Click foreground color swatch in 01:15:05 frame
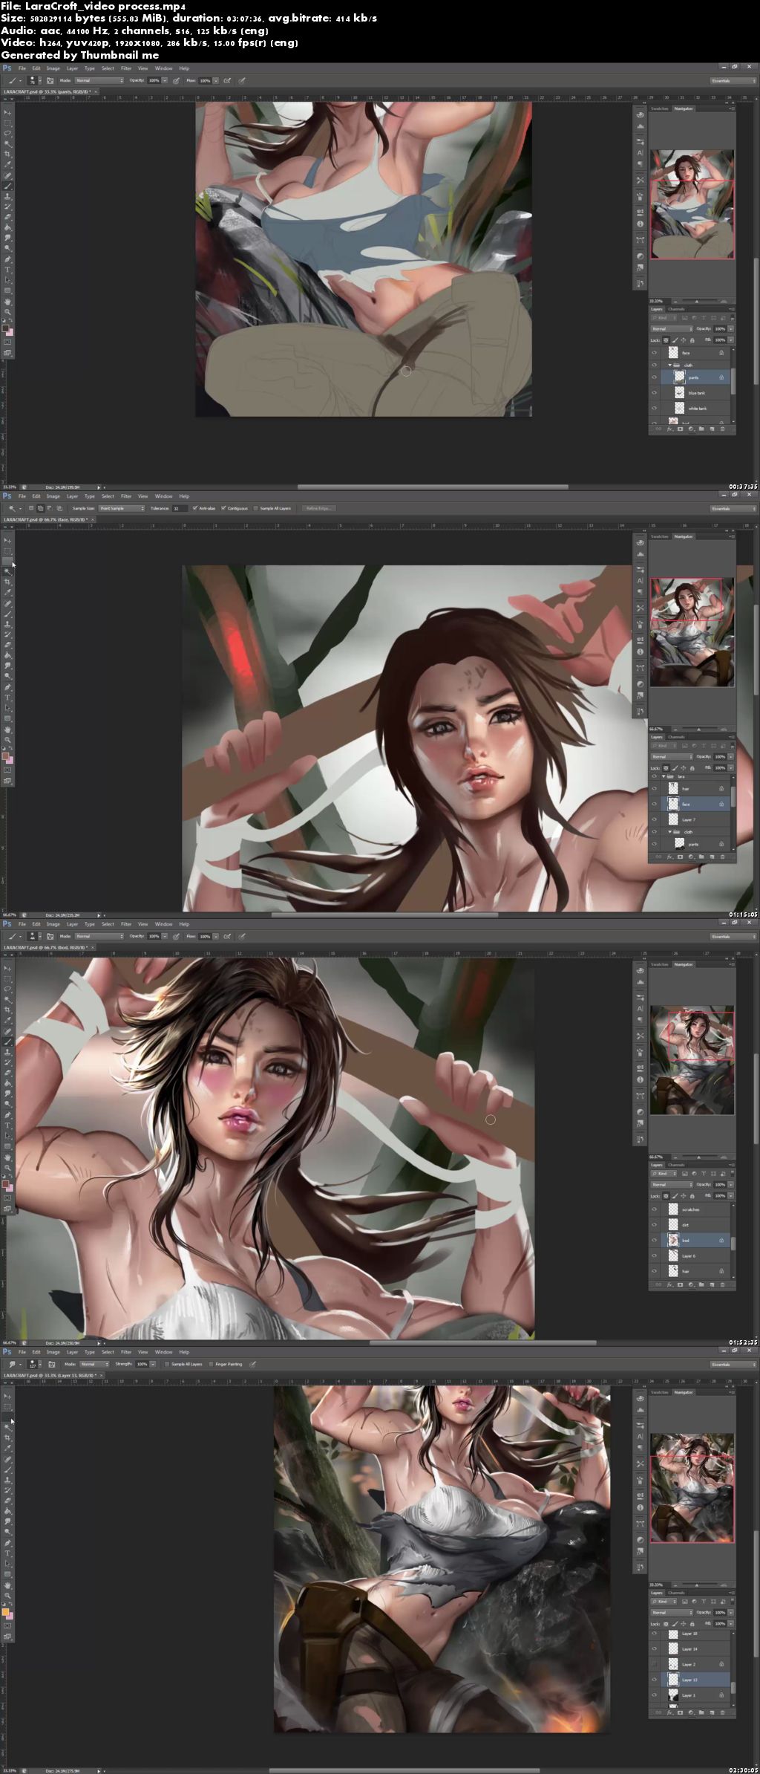760x1774 pixels. (5, 756)
